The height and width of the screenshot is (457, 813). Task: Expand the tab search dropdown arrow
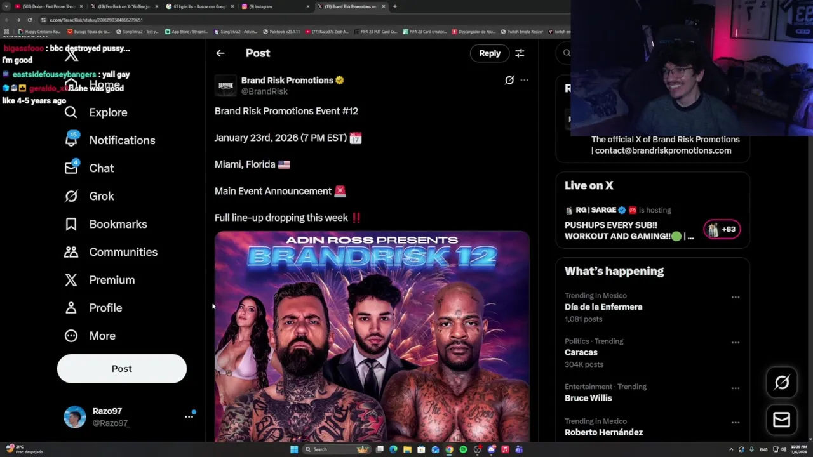[x=6, y=6]
